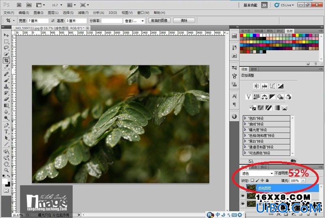This screenshot has width=325, height=218.
Task: Open the 基本功能 workspace button
Action: [251, 5]
